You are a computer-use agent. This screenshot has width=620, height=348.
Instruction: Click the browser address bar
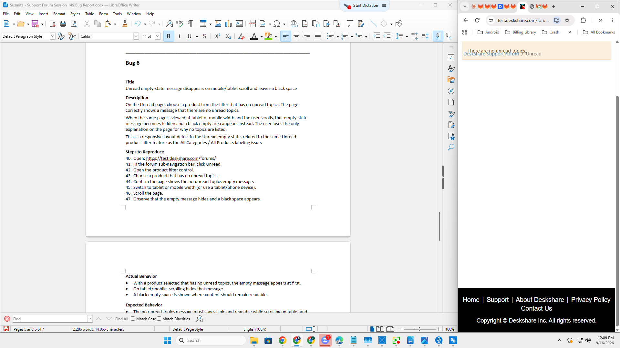point(523,20)
